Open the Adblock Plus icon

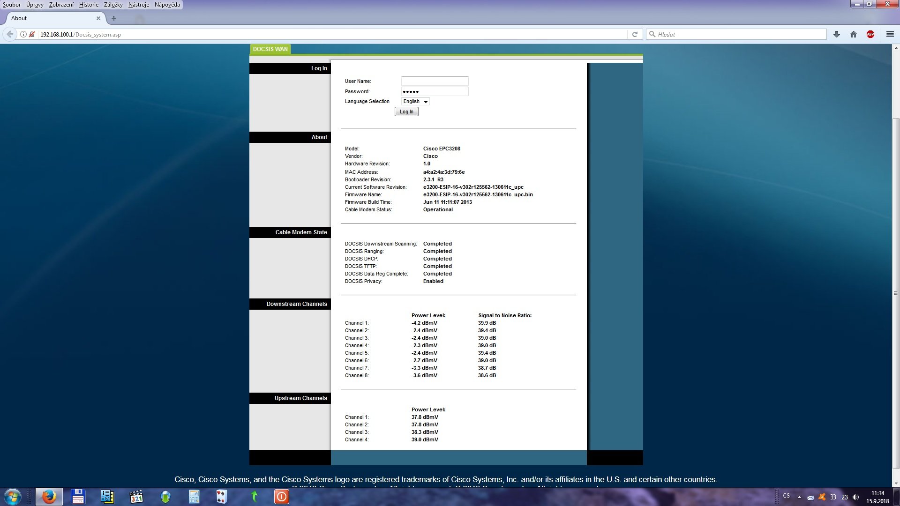870,34
